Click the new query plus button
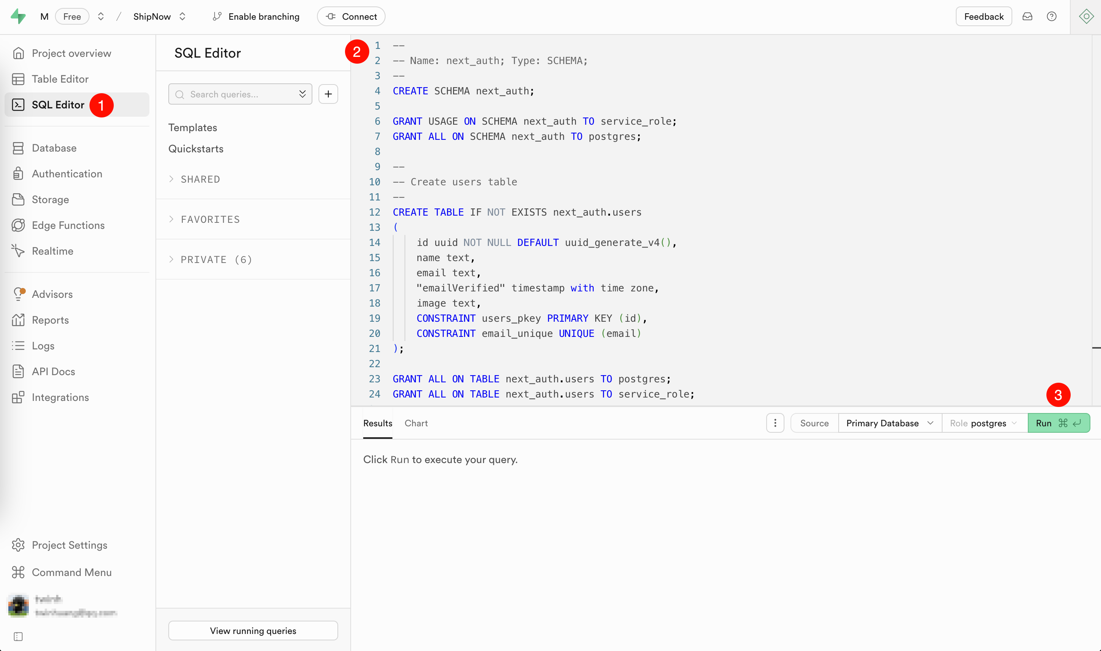This screenshot has height=651, width=1101. click(x=328, y=94)
